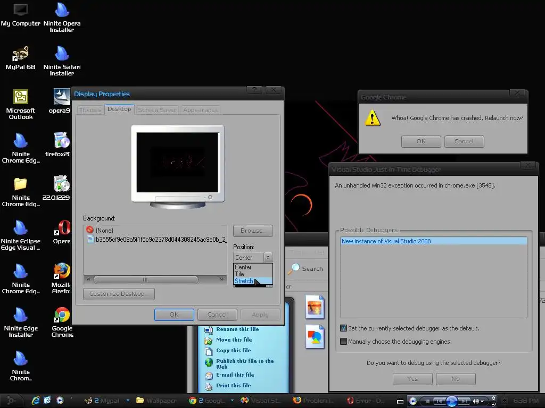Select the opera9 installer desktop icon

pyautogui.click(x=62, y=101)
